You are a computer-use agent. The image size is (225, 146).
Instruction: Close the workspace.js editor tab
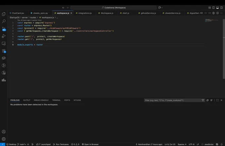(71, 13)
